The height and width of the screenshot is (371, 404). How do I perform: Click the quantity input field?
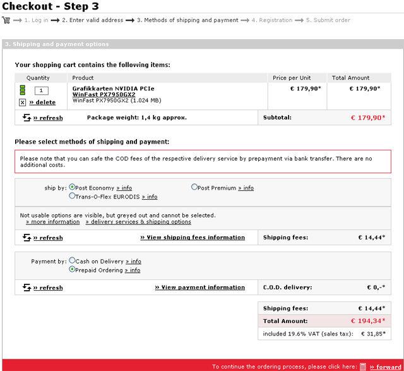click(41, 90)
